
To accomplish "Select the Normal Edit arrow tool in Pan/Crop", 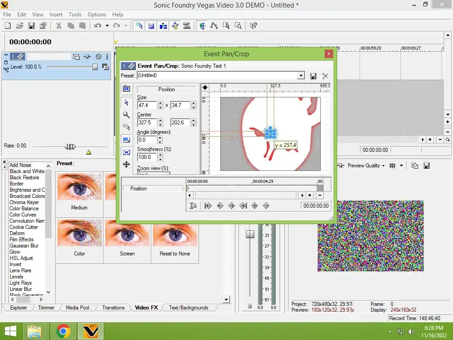I will pyautogui.click(x=126, y=102).
